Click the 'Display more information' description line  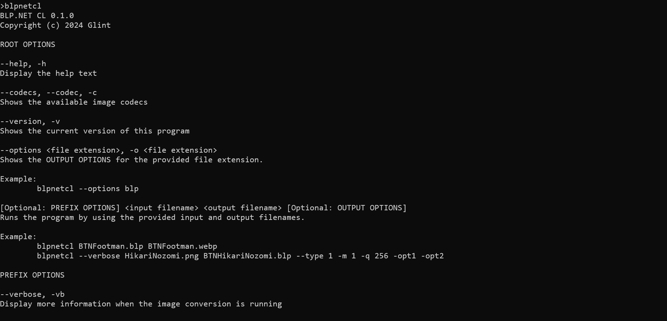point(141,304)
